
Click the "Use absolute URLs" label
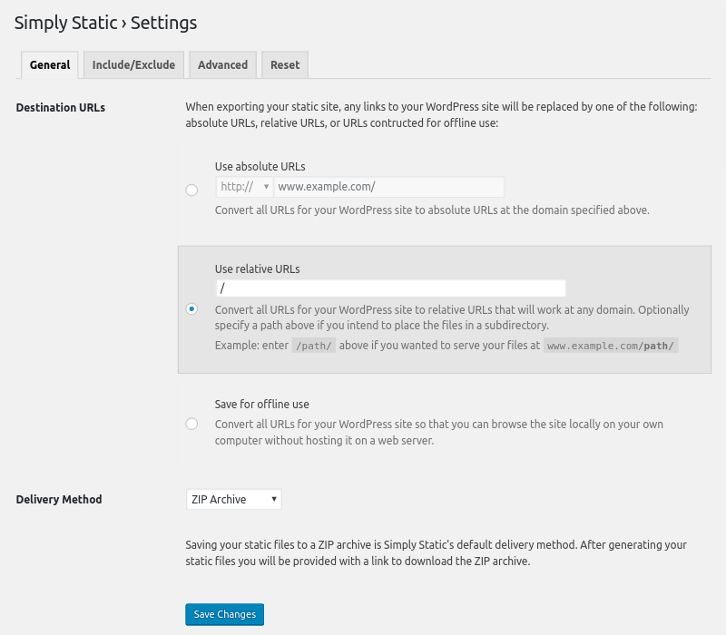(260, 166)
